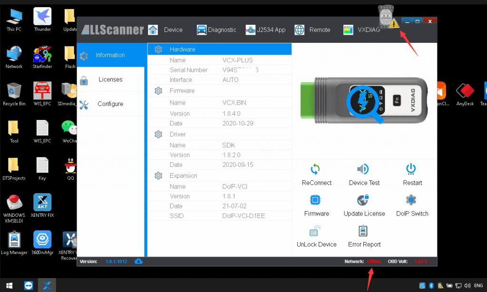This screenshot has height=292, width=487.
Task: Click the Device Test label
Action: click(364, 183)
